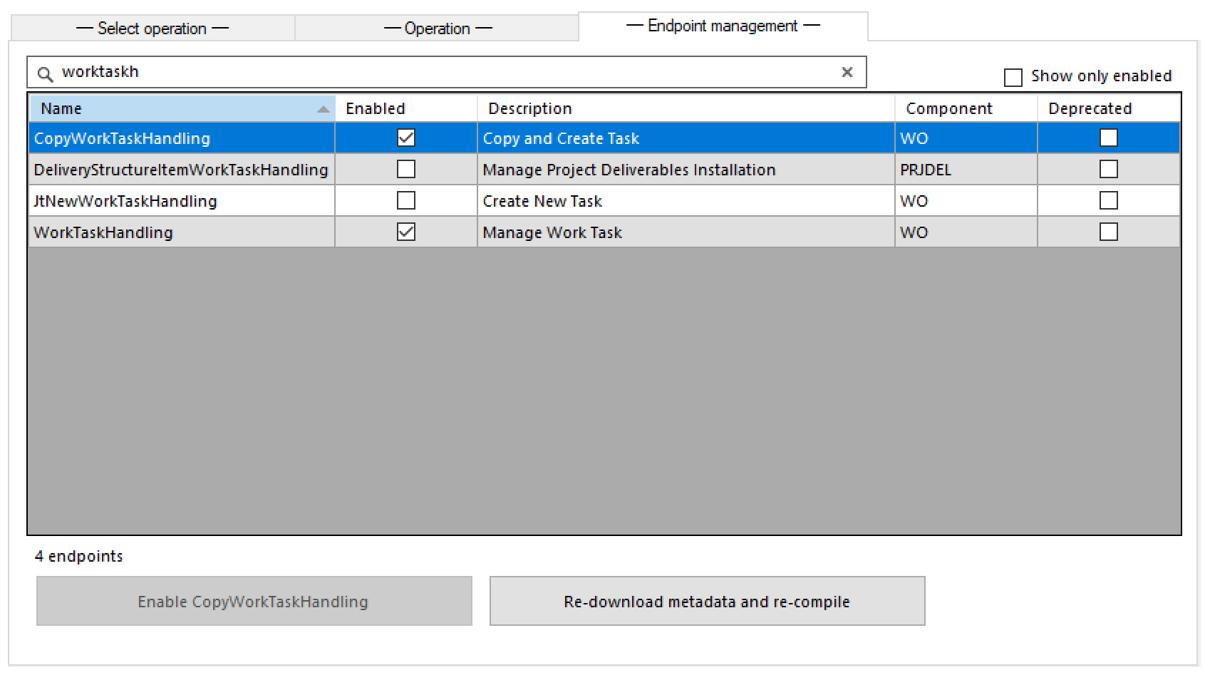Toggle Deprecated checkbox for WorkTaskHandling

tap(1108, 232)
